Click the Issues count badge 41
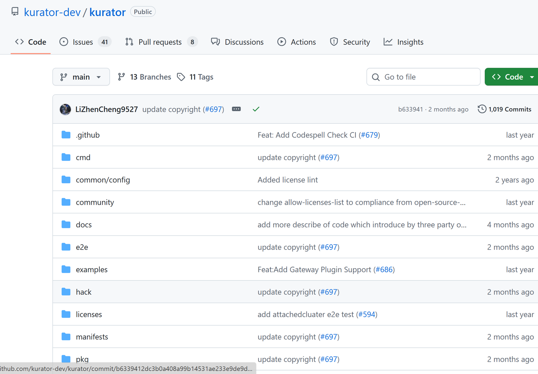This screenshot has width=538, height=374. click(105, 42)
